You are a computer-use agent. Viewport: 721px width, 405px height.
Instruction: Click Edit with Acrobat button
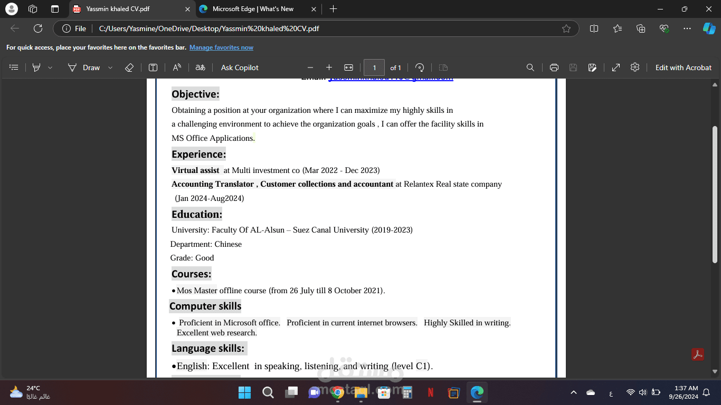tap(684, 67)
